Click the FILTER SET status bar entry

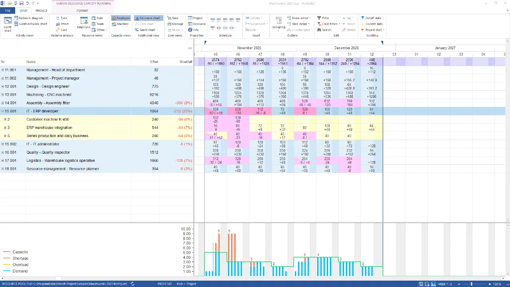tap(165, 284)
